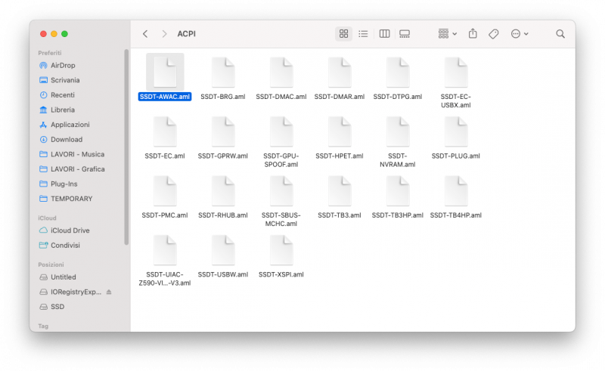The height and width of the screenshot is (371, 605).
Task: Open Libreria in sidebar
Action: (x=57, y=110)
